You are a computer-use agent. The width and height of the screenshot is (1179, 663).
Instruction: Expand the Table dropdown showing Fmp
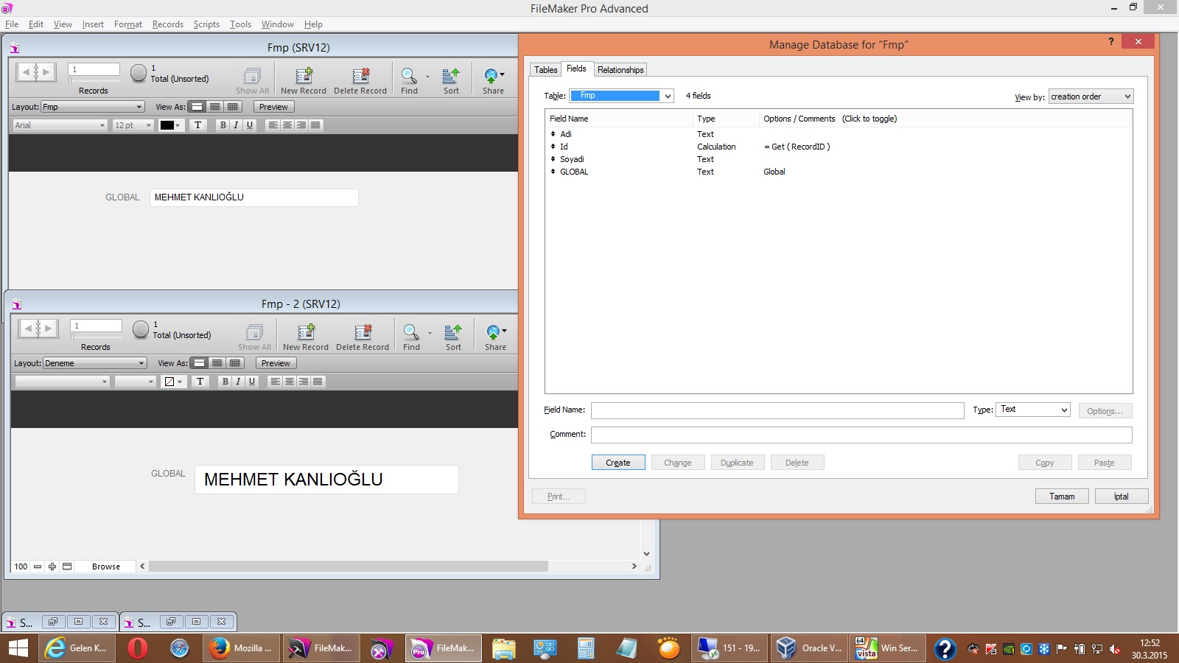[x=667, y=96]
